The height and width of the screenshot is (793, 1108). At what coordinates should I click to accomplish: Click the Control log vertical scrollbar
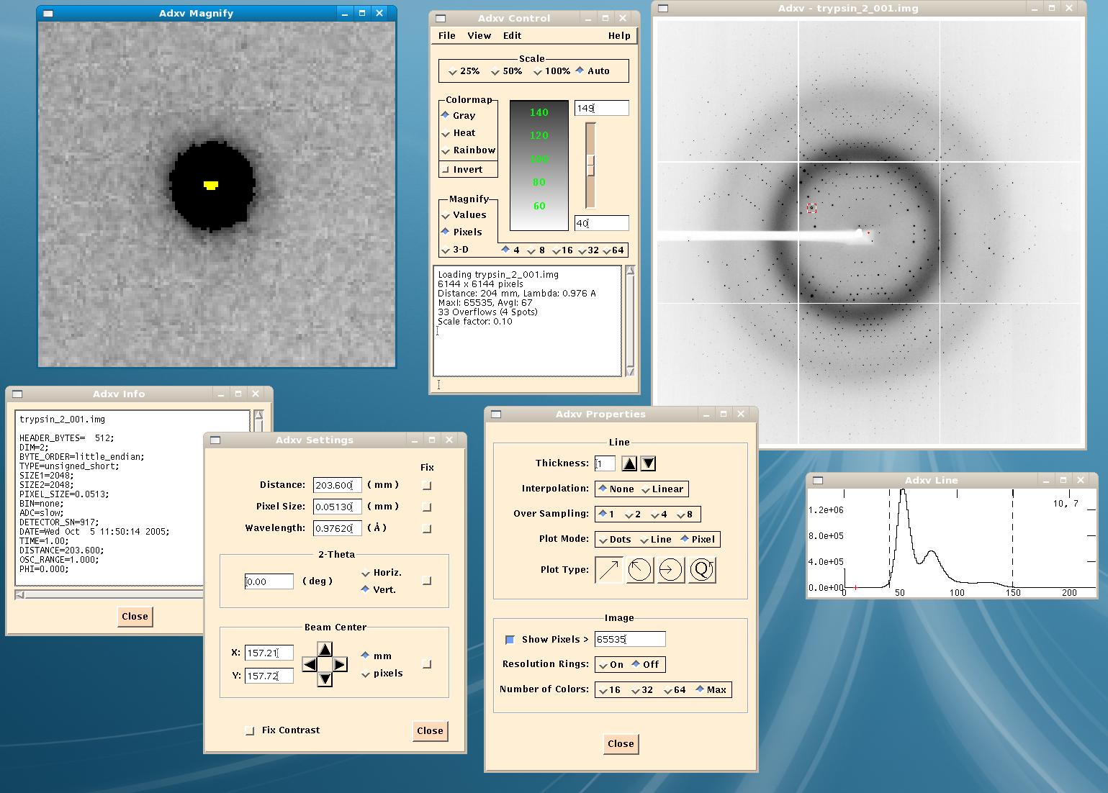pos(630,321)
